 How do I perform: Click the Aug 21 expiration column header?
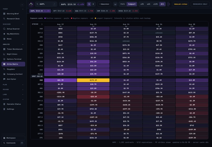click(93, 24)
